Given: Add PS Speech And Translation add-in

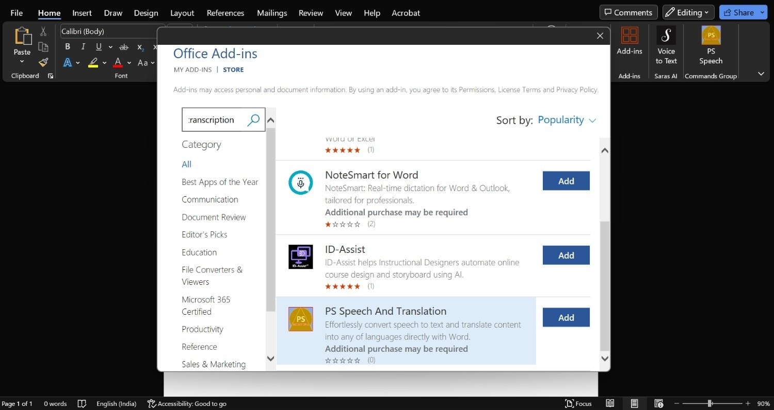Looking at the screenshot, I should pyautogui.click(x=566, y=318).
